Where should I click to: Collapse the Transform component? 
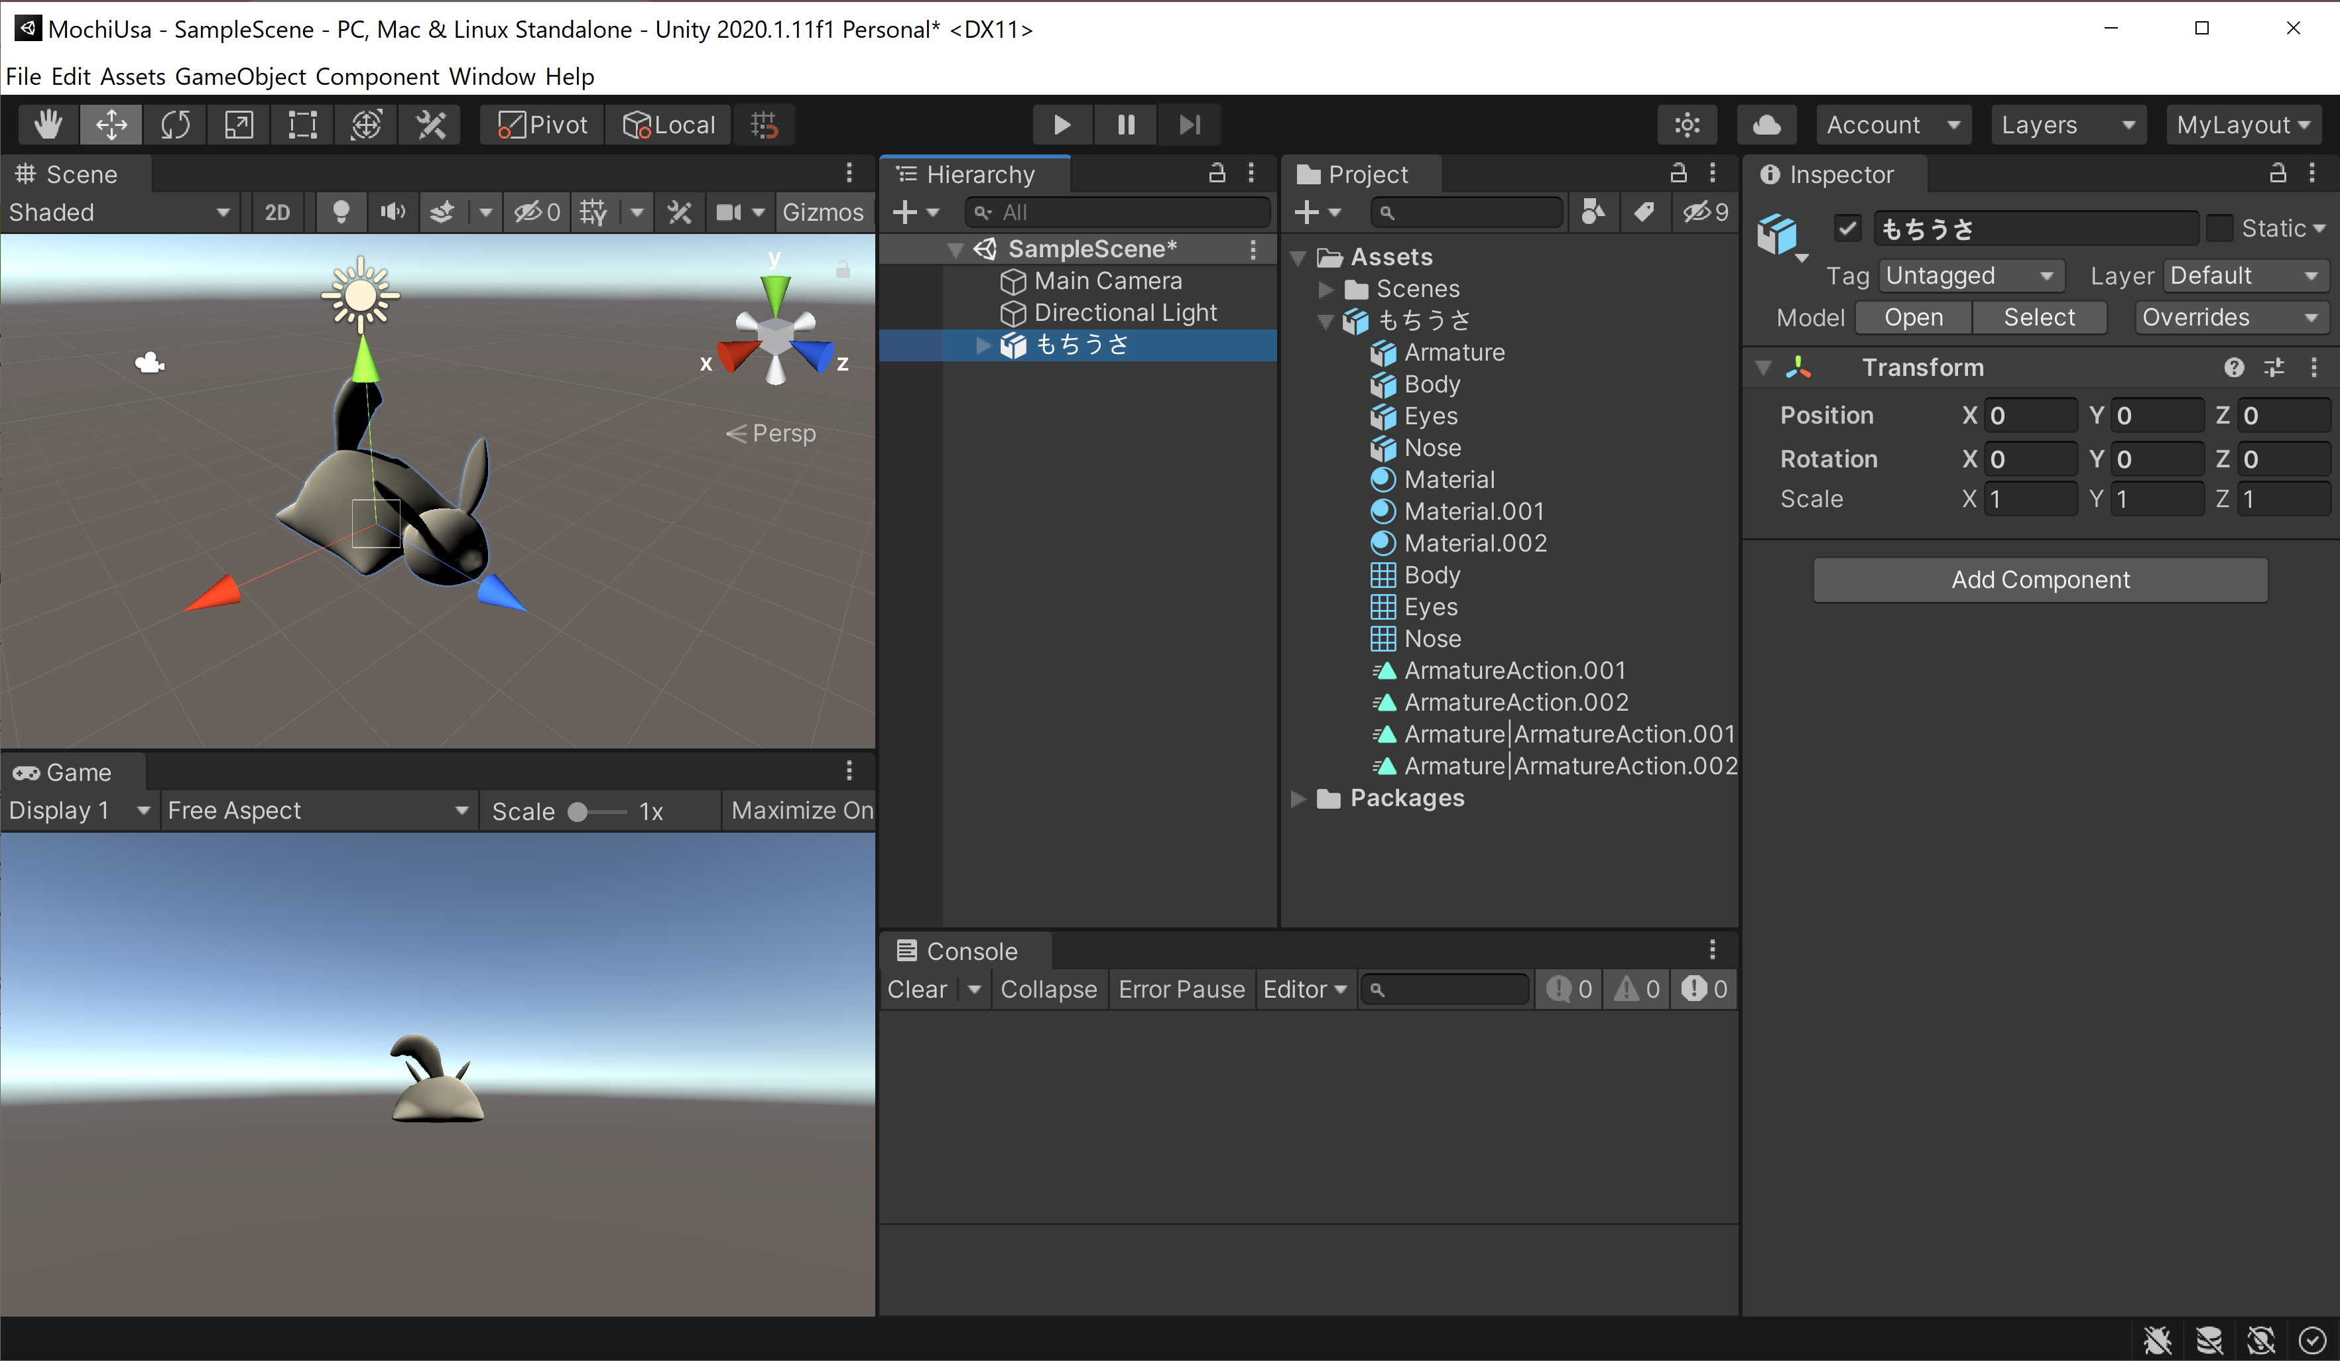point(1763,368)
